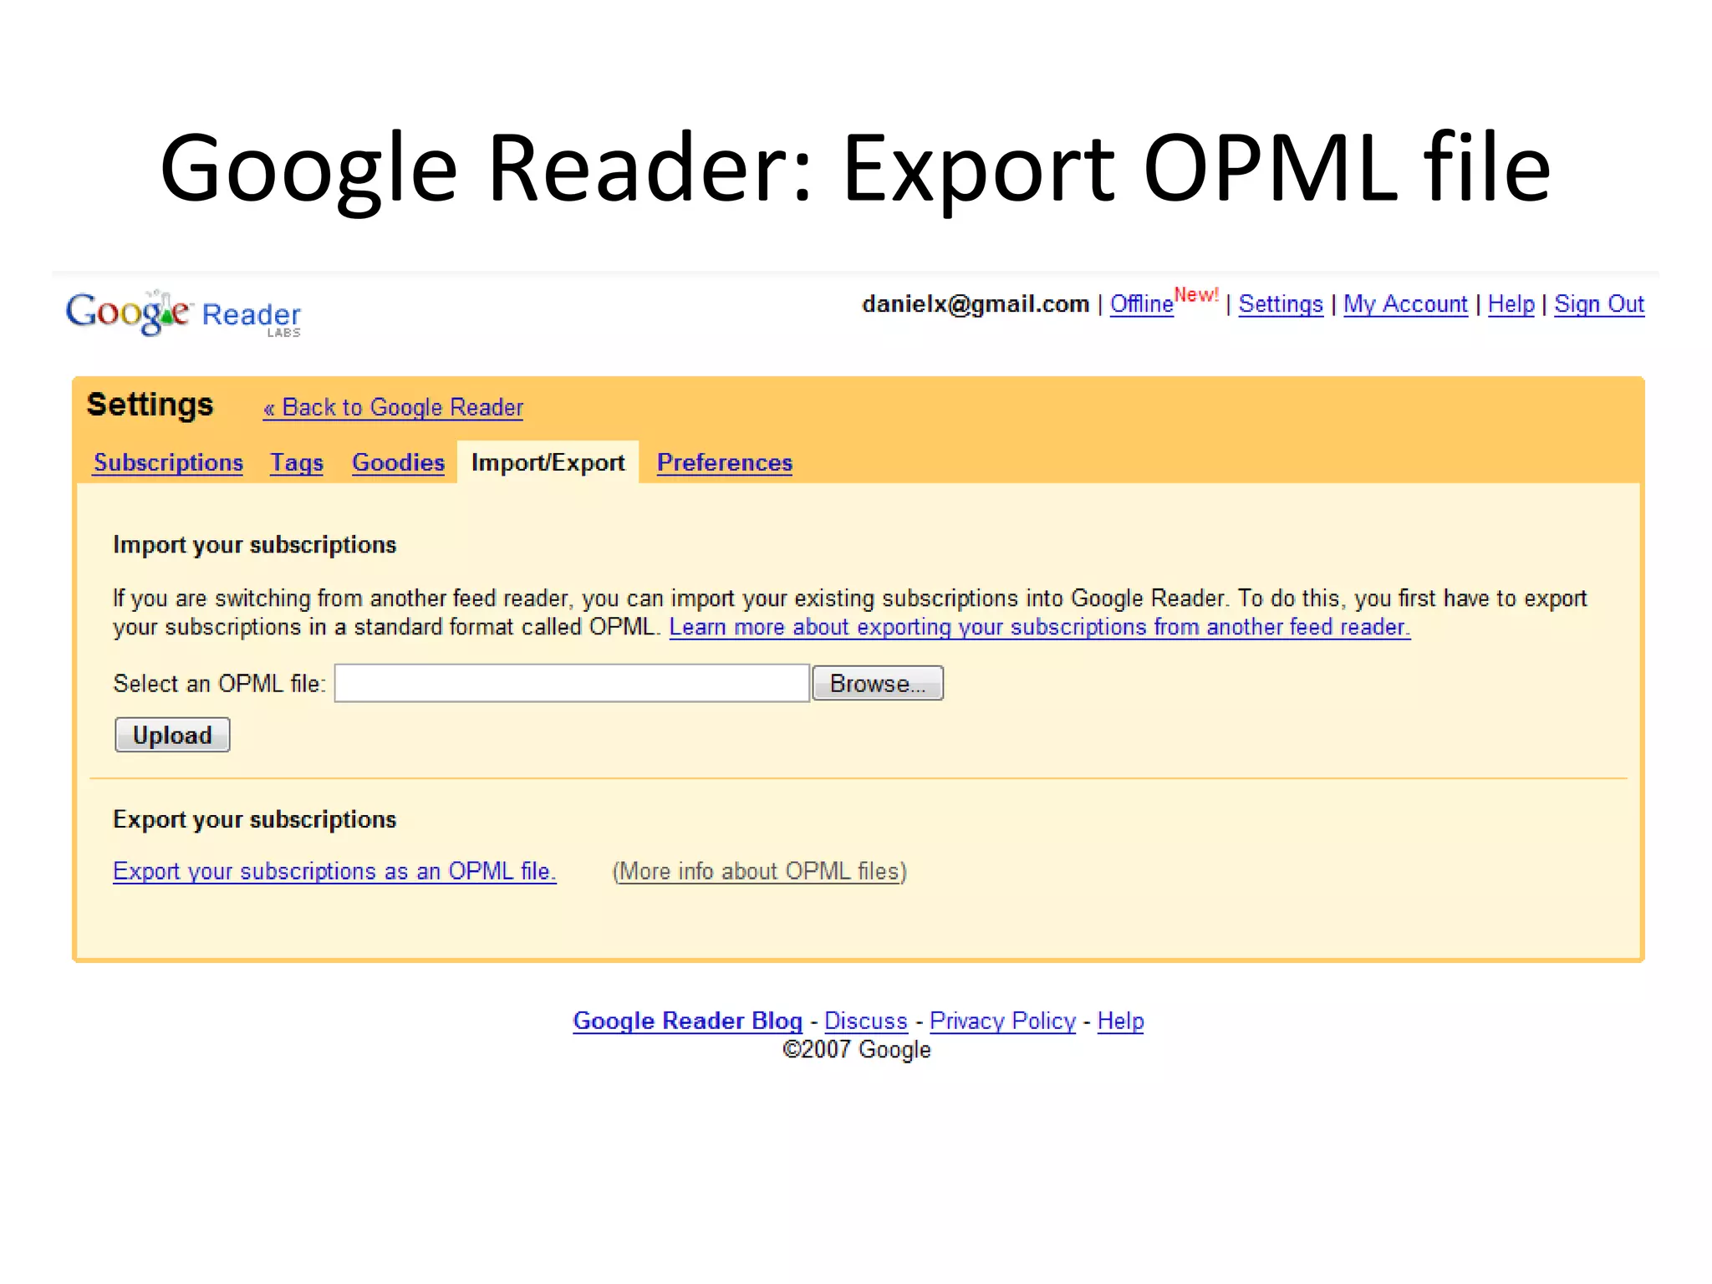Open More info about OPML files link
This screenshot has height=1284, width=1712.
pyautogui.click(x=759, y=871)
